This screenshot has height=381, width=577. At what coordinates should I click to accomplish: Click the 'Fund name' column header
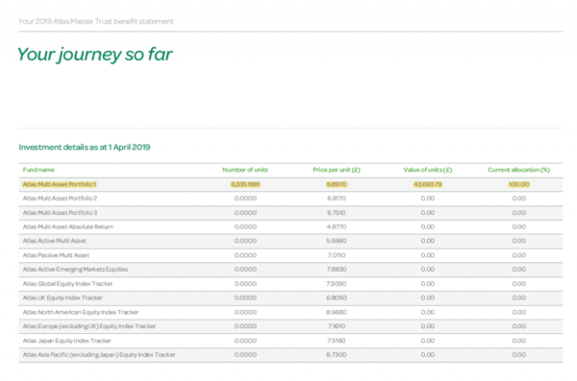point(38,170)
